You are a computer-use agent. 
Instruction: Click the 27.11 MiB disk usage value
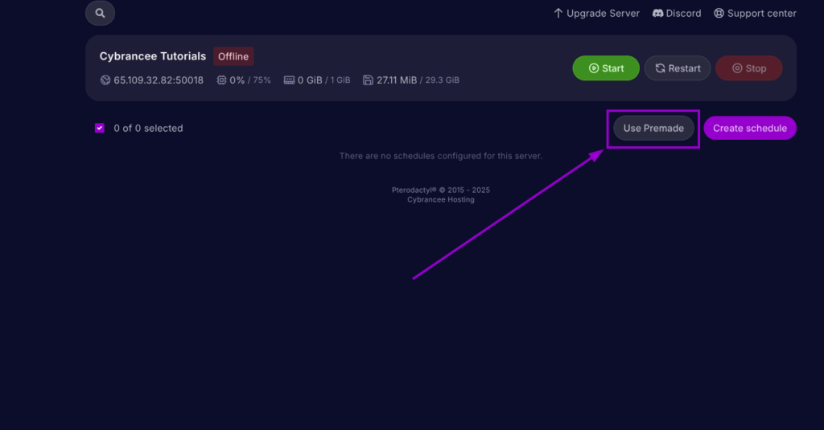coord(397,80)
